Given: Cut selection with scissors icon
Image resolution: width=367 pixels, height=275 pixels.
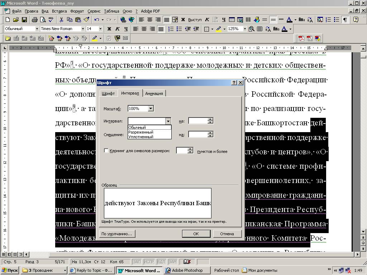Looking at the screenshot, I should [x=61, y=20].
